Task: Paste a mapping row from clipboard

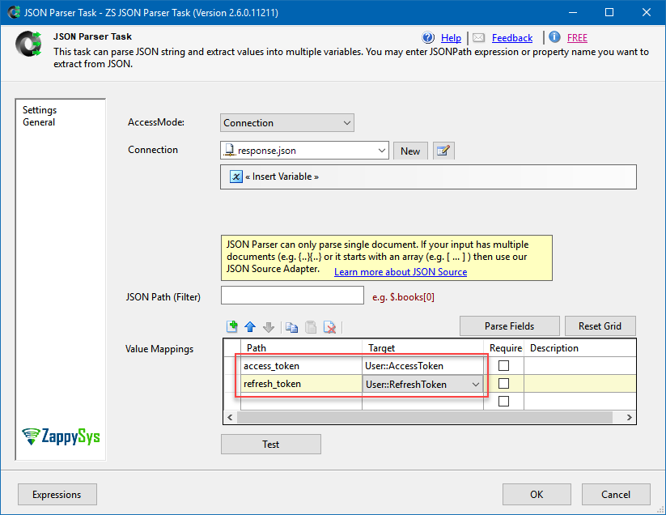Action: (x=311, y=327)
